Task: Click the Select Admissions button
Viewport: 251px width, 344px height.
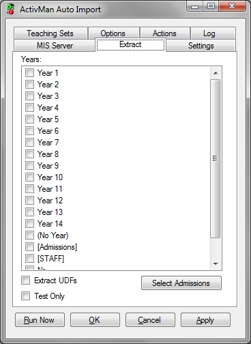Action: coord(181,283)
